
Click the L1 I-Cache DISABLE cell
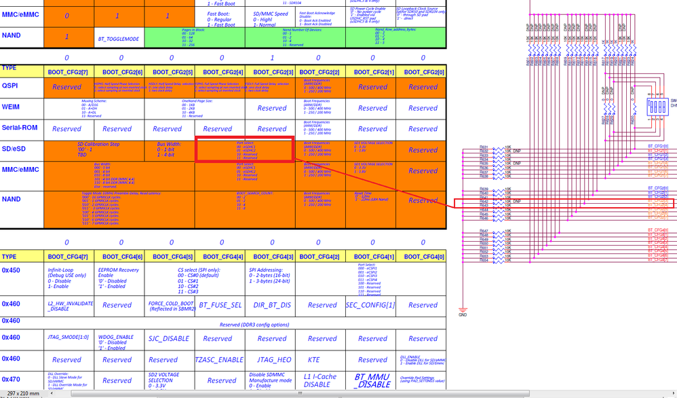pyautogui.click(x=320, y=381)
